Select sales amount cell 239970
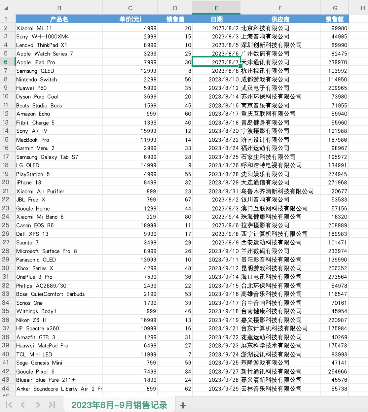 [335, 62]
